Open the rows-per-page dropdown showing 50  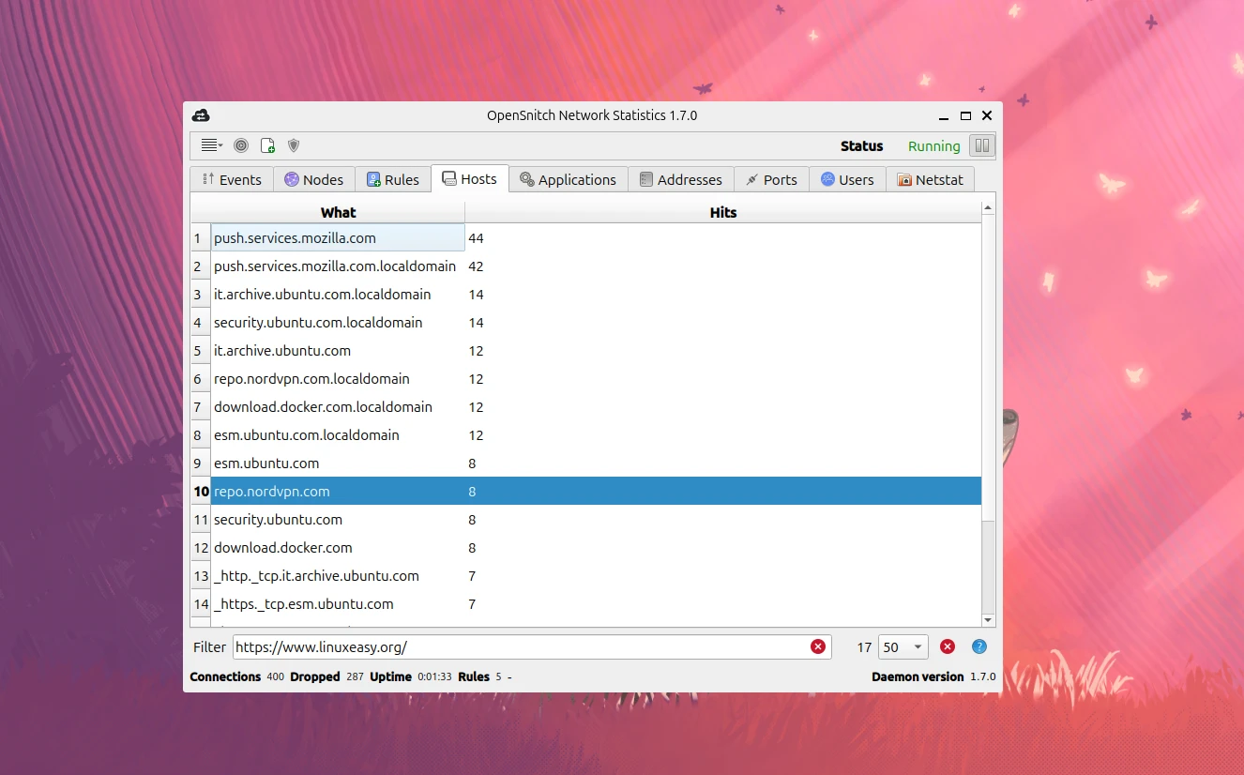[902, 646]
